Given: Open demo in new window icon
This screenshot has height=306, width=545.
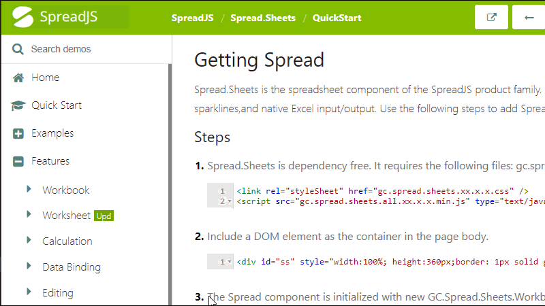Looking at the screenshot, I should coord(491,18).
